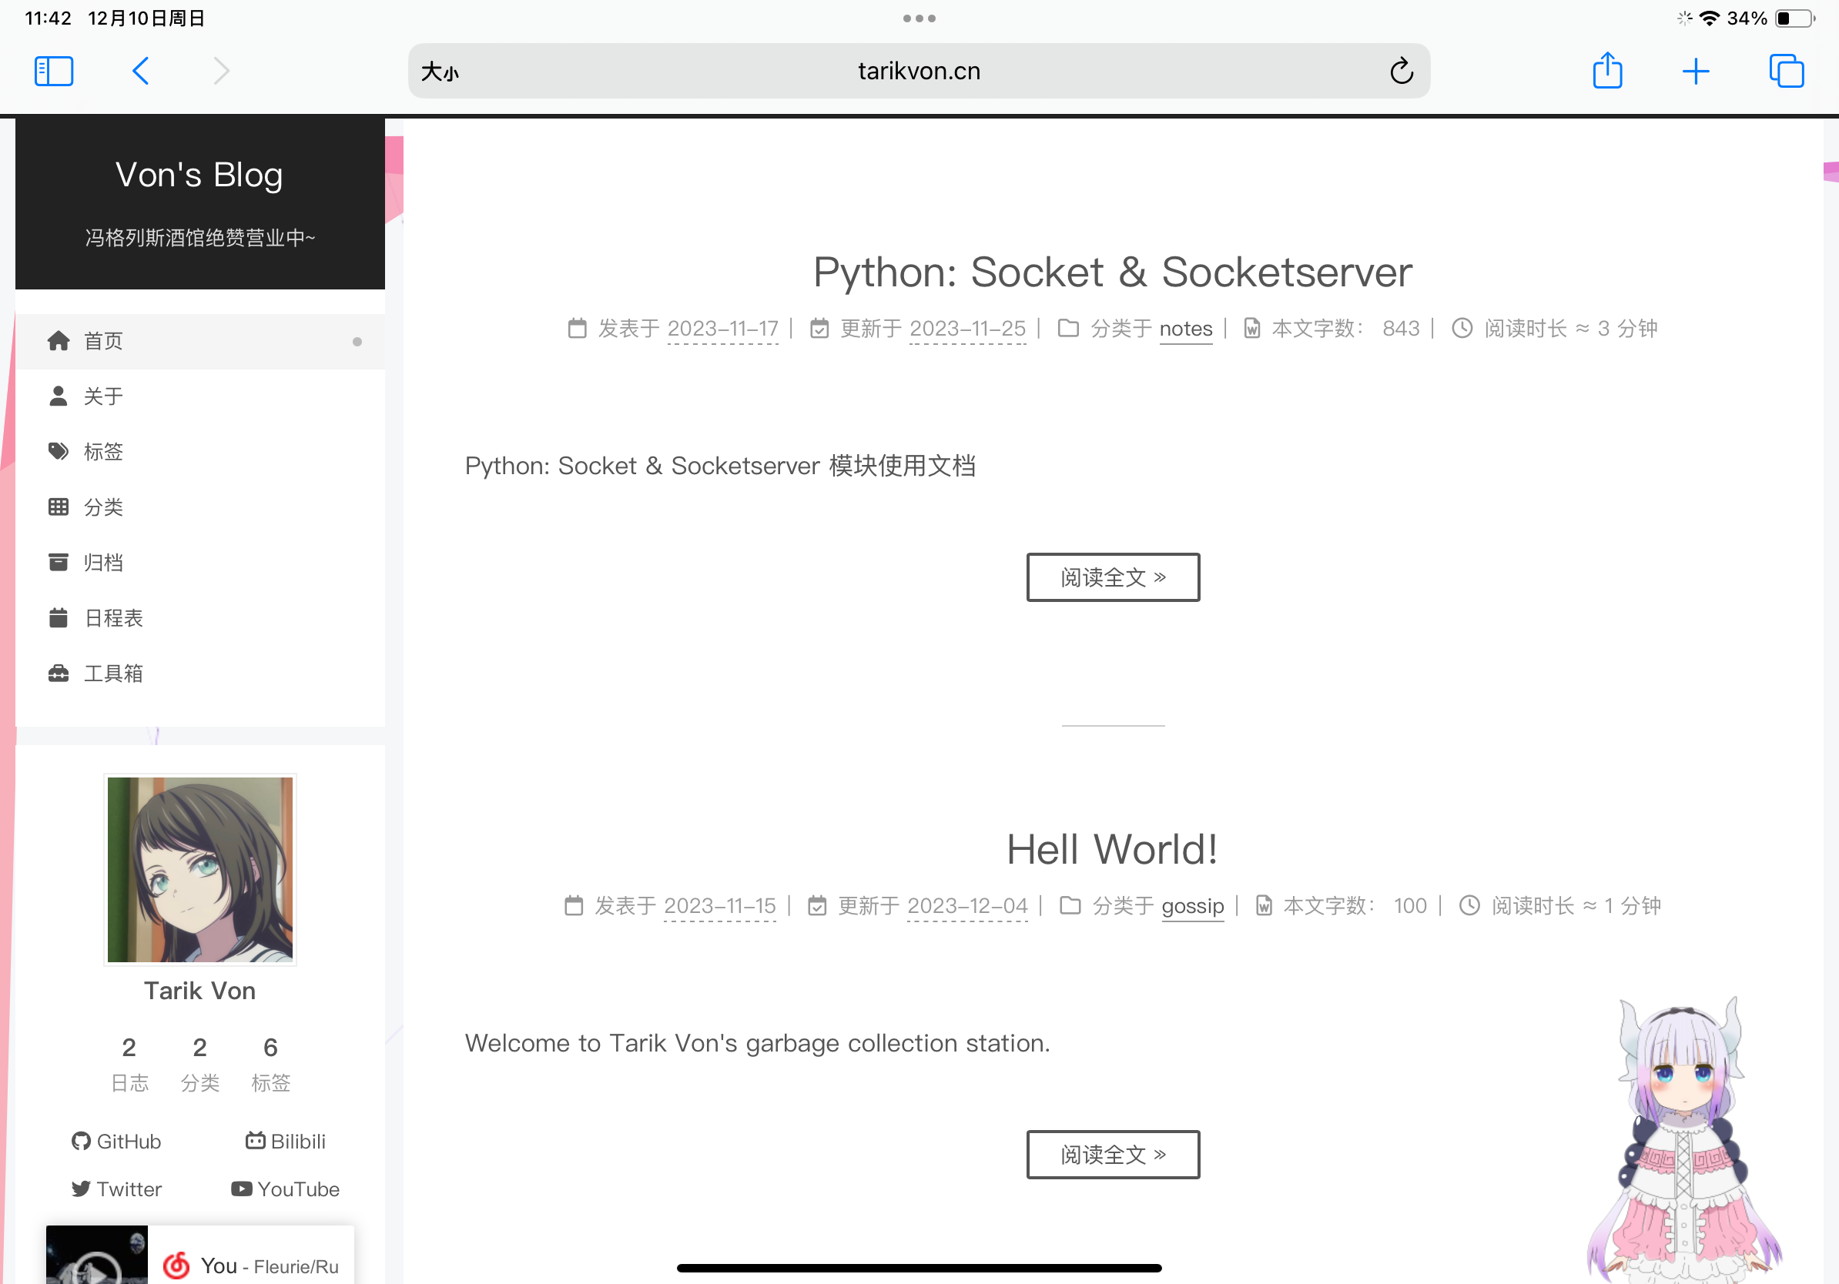This screenshot has height=1284, width=1839.
Task: Open the gossip category link
Action: (1192, 906)
